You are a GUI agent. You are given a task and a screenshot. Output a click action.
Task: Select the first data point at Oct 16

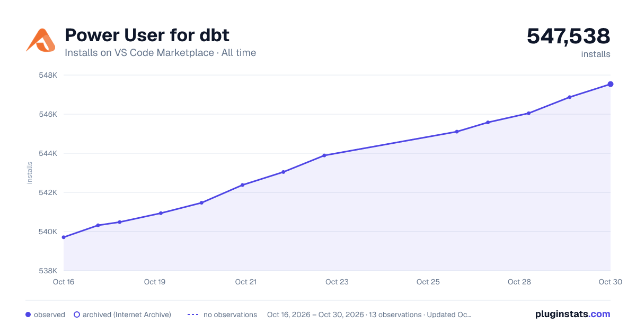pyautogui.click(x=64, y=237)
